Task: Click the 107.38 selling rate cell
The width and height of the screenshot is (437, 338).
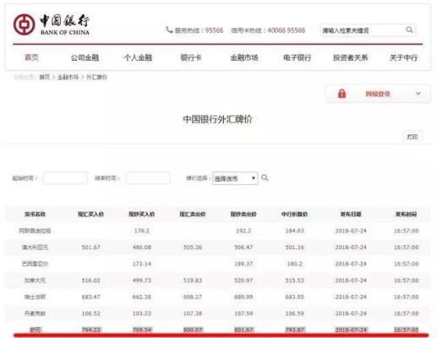Action: [x=193, y=313]
